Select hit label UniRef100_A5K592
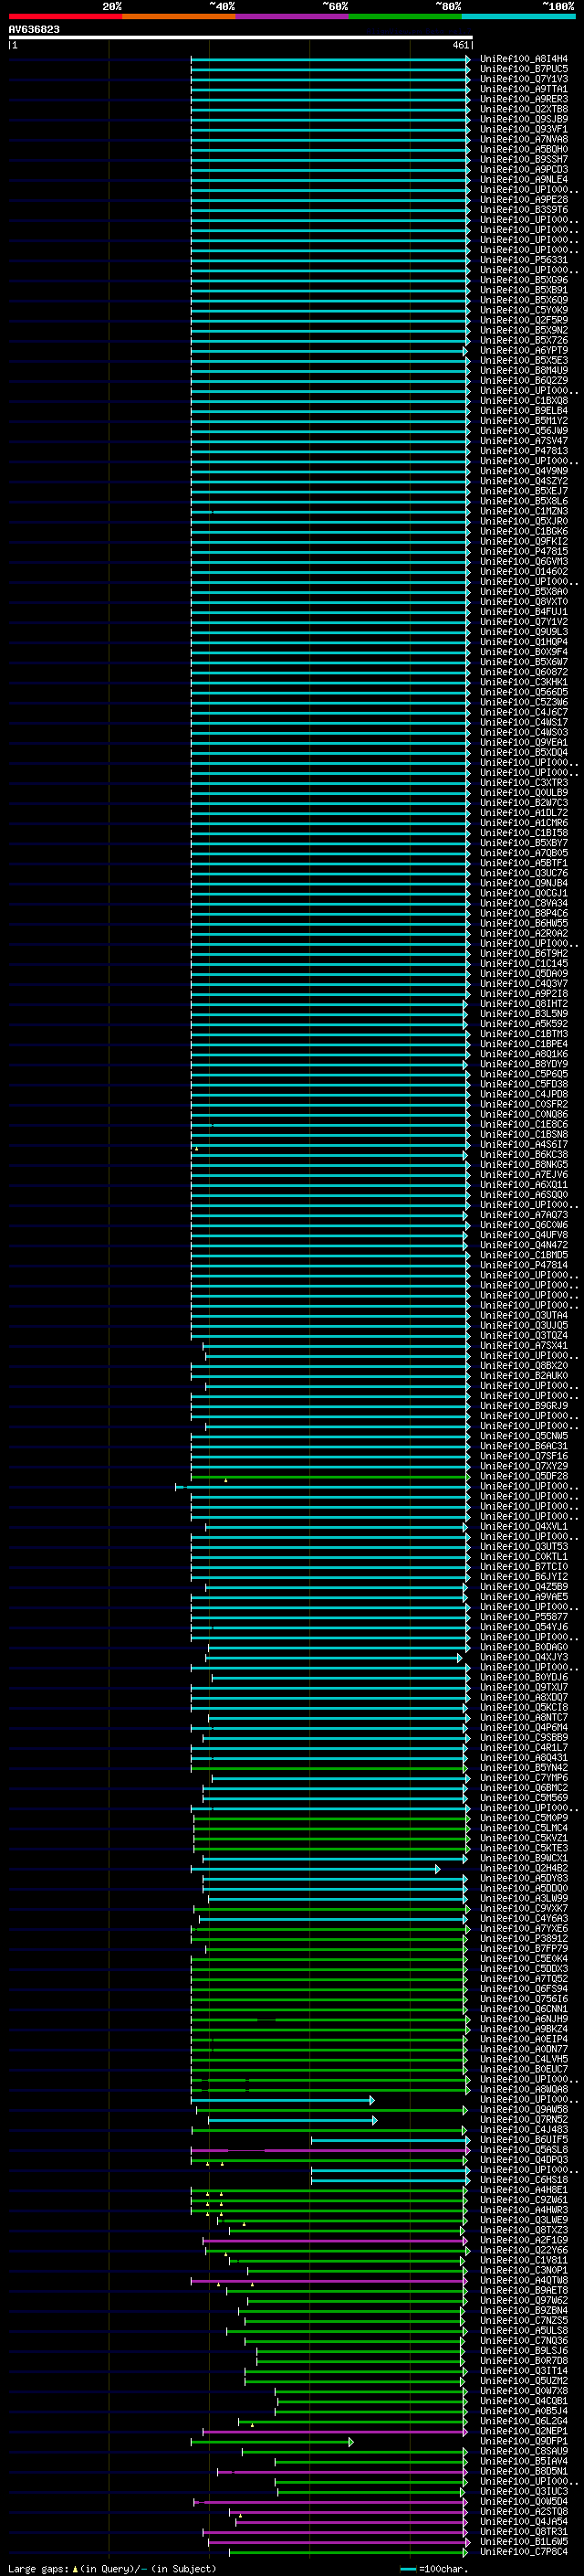This screenshot has width=584, height=2576. click(524, 1024)
